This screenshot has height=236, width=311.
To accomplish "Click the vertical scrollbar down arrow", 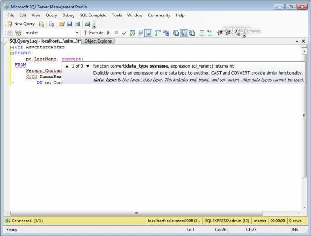I will (304, 207).
